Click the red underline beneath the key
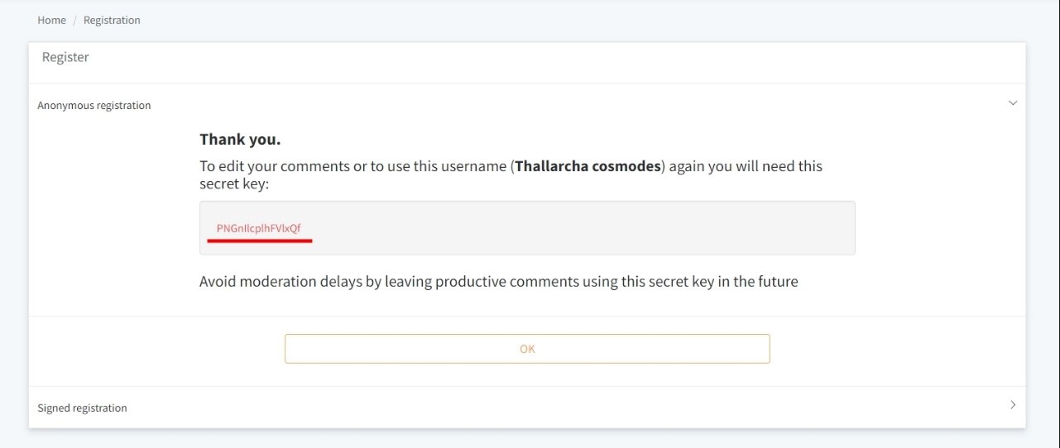Screen dimensions: 1060x448 pos(259,241)
